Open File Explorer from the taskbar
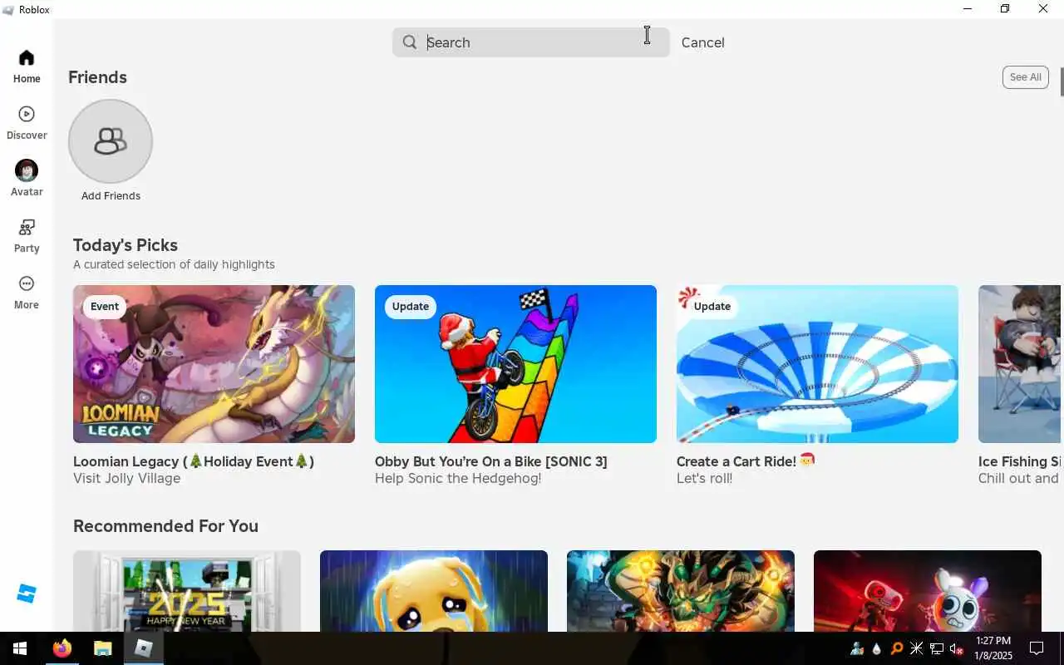This screenshot has height=665, width=1064. pyautogui.click(x=102, y=648)
